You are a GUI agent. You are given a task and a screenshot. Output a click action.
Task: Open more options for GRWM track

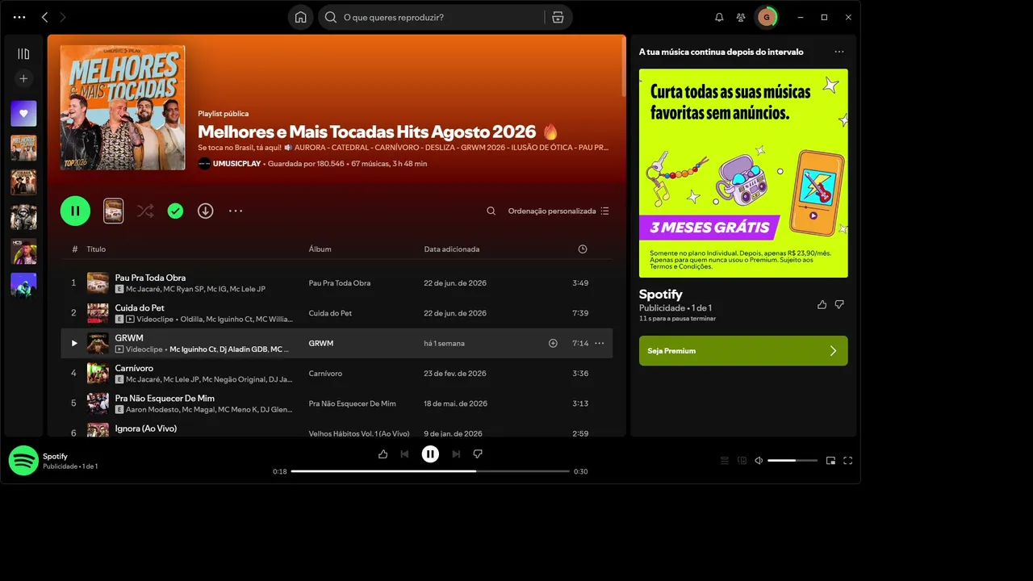599,343
